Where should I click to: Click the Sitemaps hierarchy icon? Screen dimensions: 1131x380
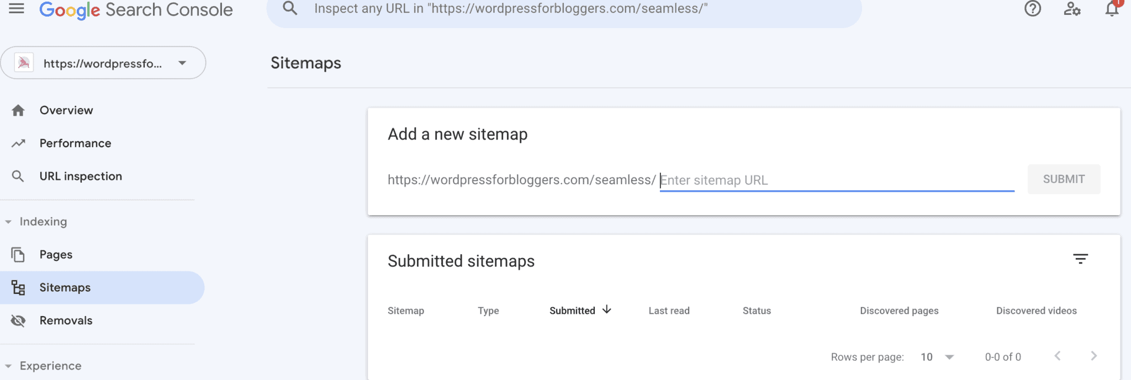(x=18, y=287)
